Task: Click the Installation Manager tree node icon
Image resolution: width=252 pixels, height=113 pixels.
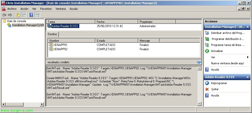Action: coord(9,25)
